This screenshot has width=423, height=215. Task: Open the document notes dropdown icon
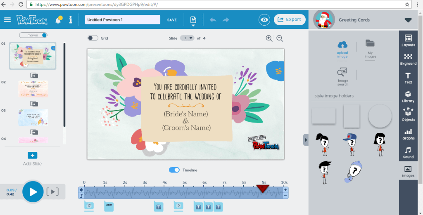[193, 21]
